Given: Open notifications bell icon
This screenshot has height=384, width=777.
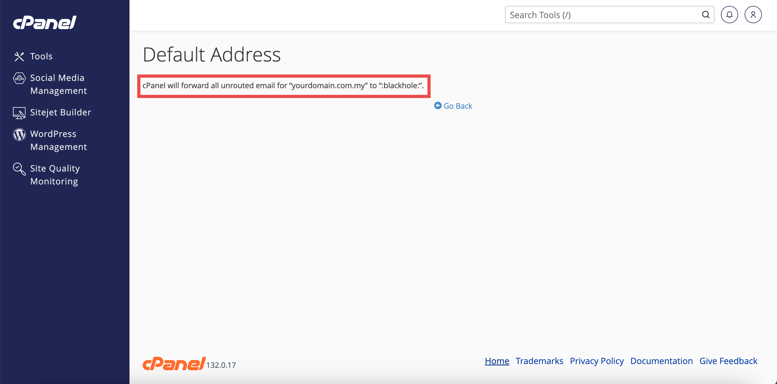Looking at the screenshot, I should (729, 15).
